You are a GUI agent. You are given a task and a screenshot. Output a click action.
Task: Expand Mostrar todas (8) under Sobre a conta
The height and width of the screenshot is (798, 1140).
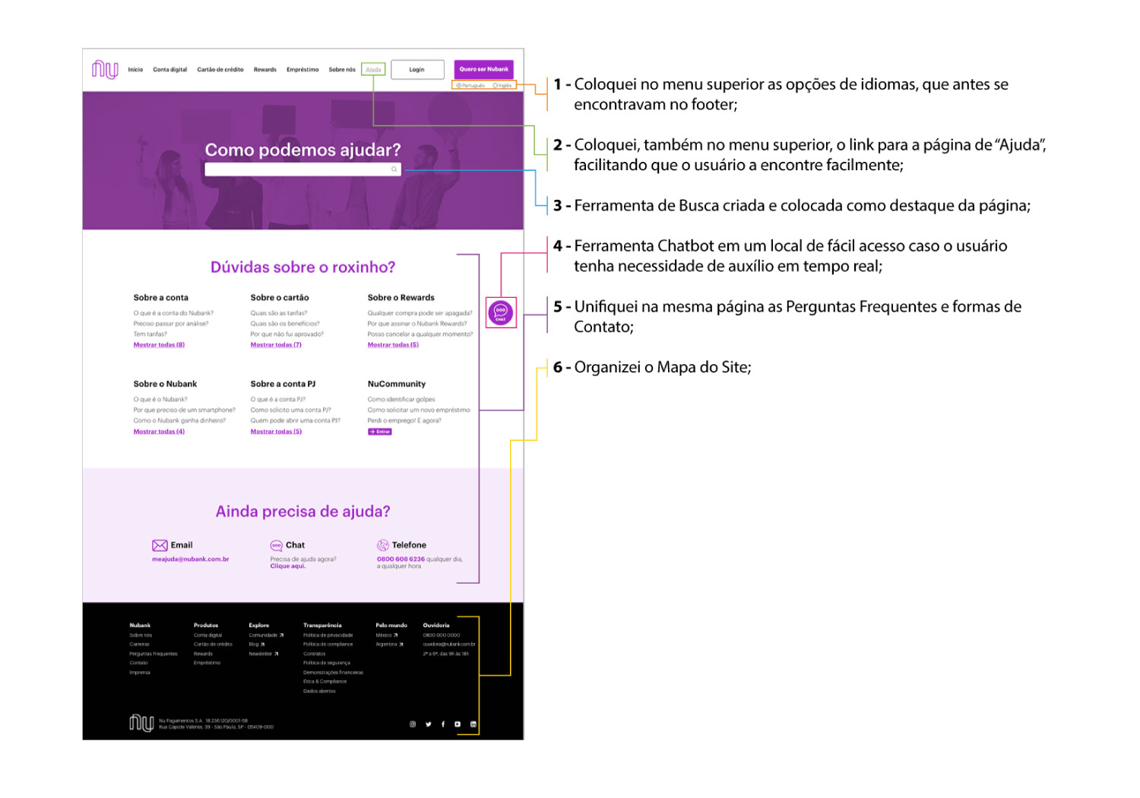tap(159, 345)
